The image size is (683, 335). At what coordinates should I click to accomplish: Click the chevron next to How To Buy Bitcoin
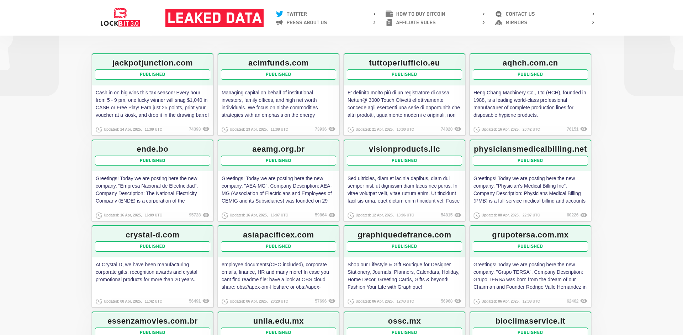[483, 14]
